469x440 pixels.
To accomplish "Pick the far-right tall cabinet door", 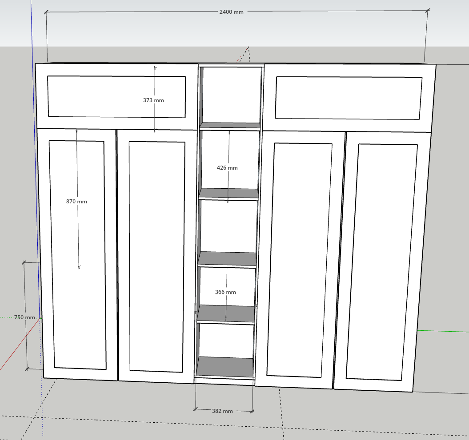I will 381,263.
